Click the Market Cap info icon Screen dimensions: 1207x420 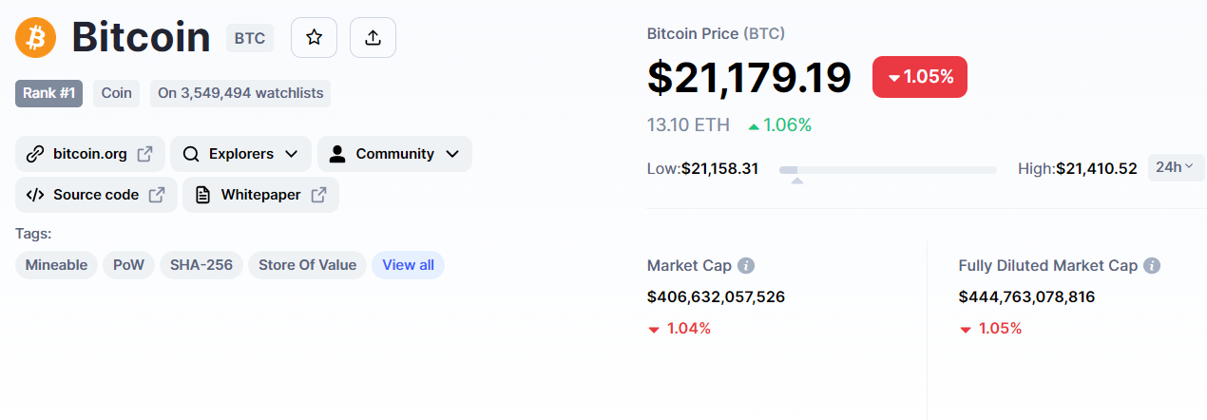(746, 266)
